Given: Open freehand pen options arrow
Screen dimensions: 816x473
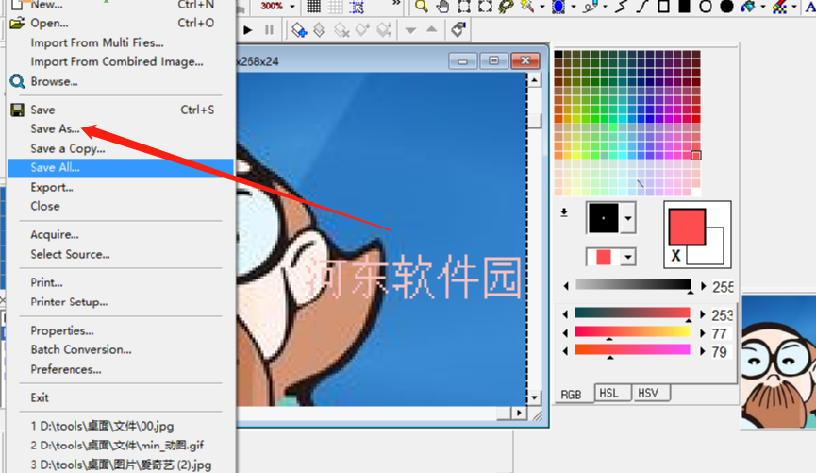Looking at the screenshot, I should 605,7.
